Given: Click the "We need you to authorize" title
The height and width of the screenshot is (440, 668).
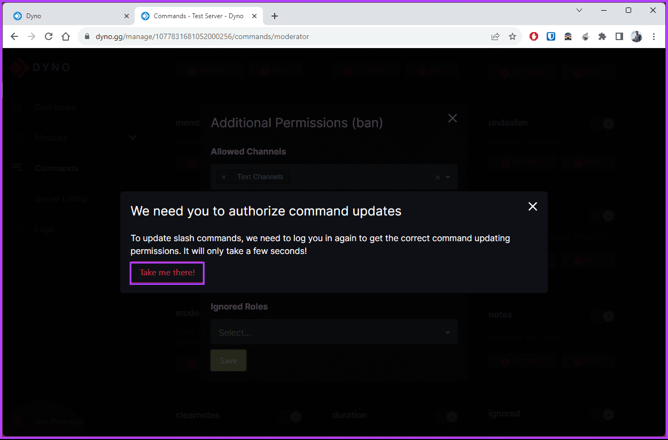Looking at the screenshot, I should 266,211.
